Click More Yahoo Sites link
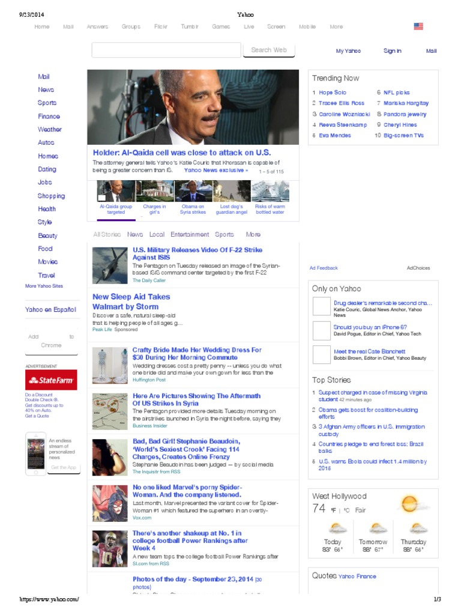The width and height of the screenshot is (461, 615). coord(44,286)
